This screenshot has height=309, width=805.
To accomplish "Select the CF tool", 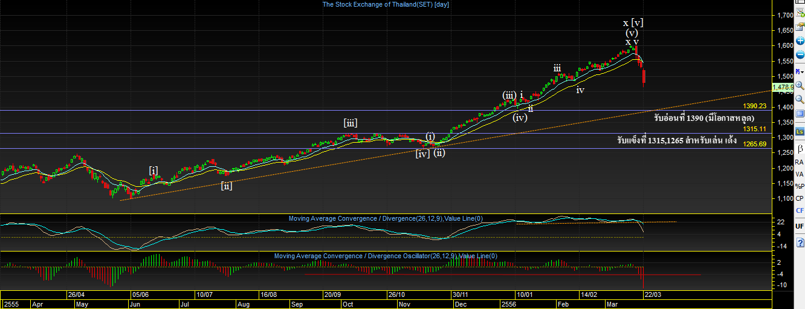I will pyautogui.click(x=800, y=210).
